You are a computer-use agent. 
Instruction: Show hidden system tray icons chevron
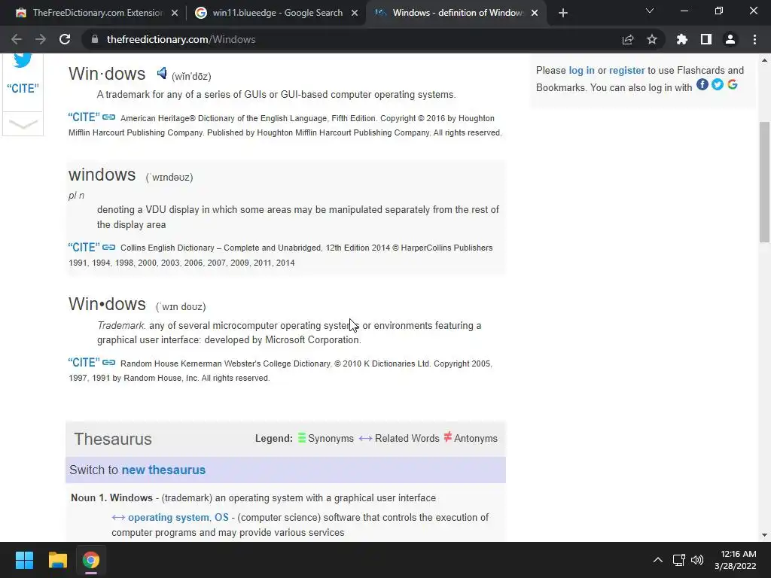pyautogui.click(x=657, y=560)
